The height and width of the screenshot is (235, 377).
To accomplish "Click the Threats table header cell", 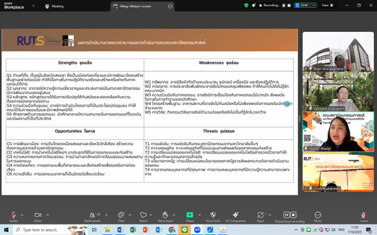I will (219, 133).
